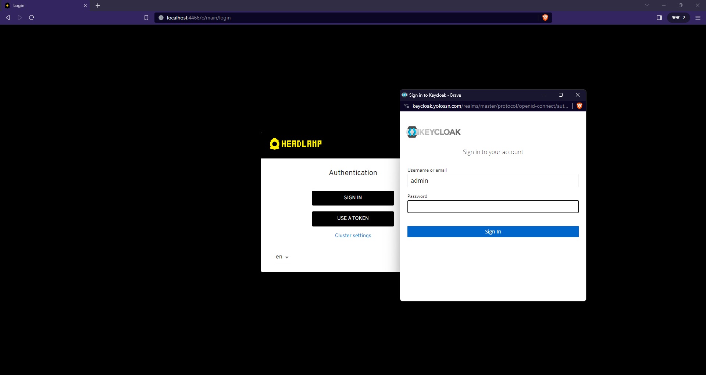
Task: Click the USE A TOKEN button
Action: (x=353, y=218)
